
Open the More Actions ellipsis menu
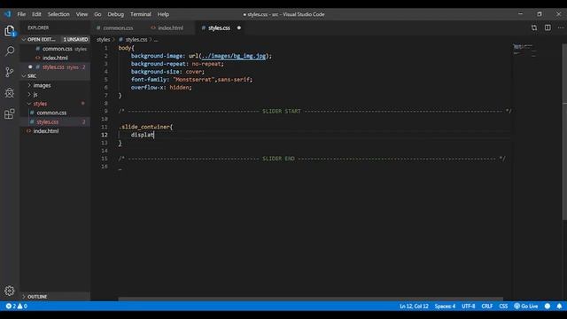(560, 27)
